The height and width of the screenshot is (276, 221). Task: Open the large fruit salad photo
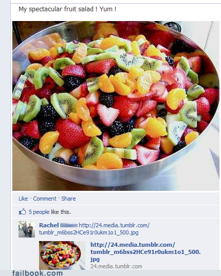116,106
